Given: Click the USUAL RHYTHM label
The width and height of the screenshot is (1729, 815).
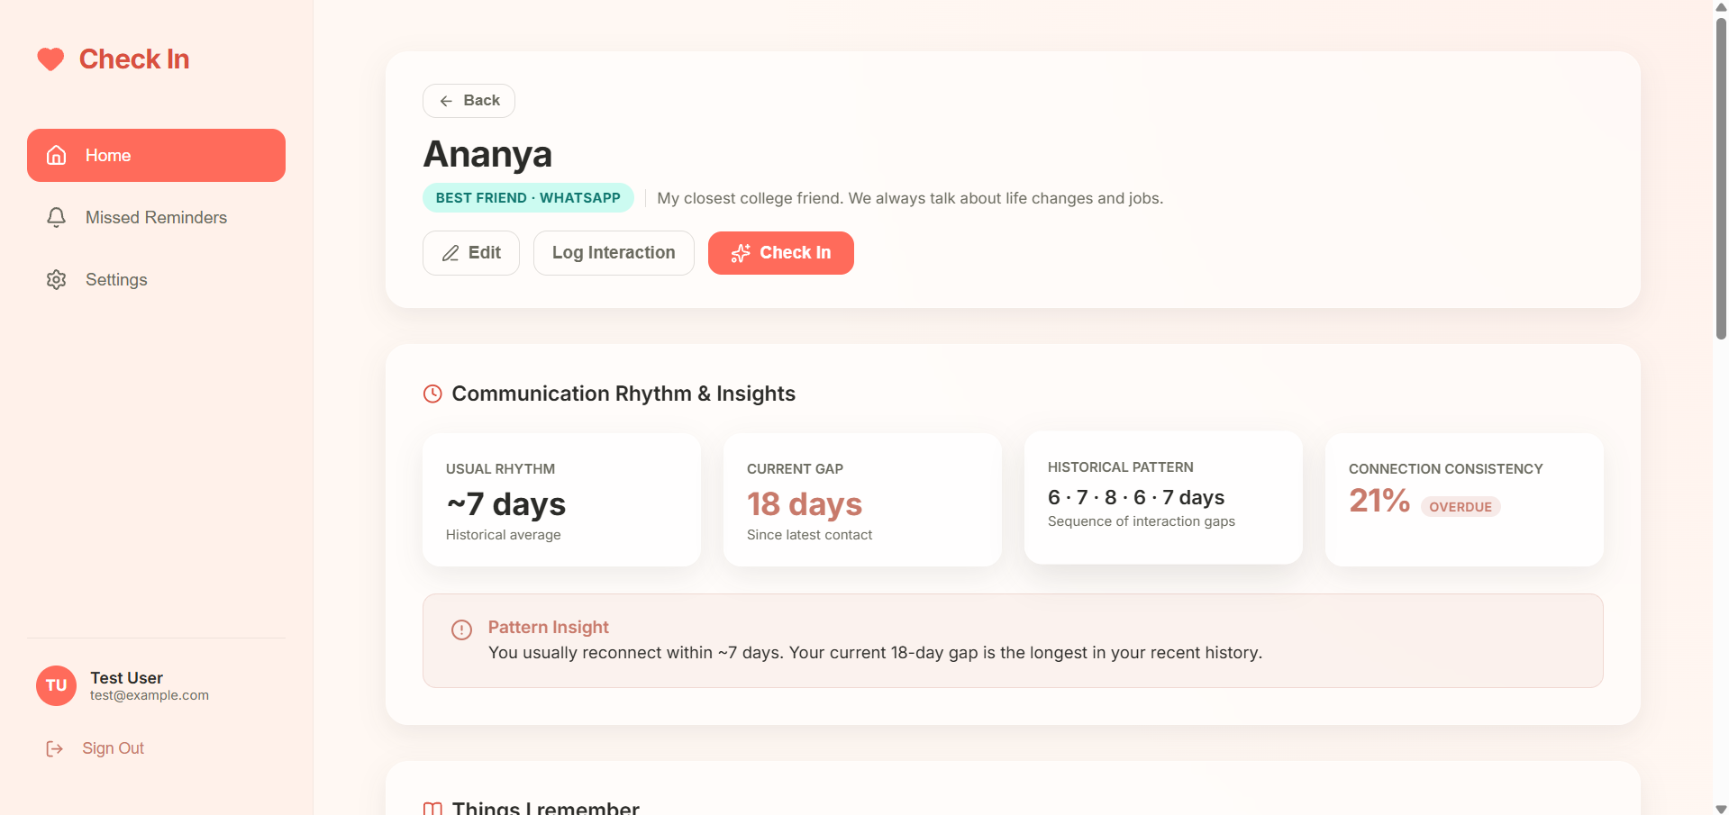Looking at the screenshot, I should point(500,469).
